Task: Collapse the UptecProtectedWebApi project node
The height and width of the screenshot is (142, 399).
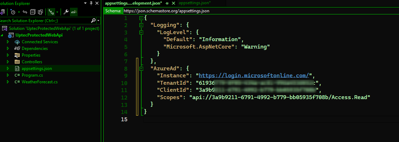Action: (2, 35)
